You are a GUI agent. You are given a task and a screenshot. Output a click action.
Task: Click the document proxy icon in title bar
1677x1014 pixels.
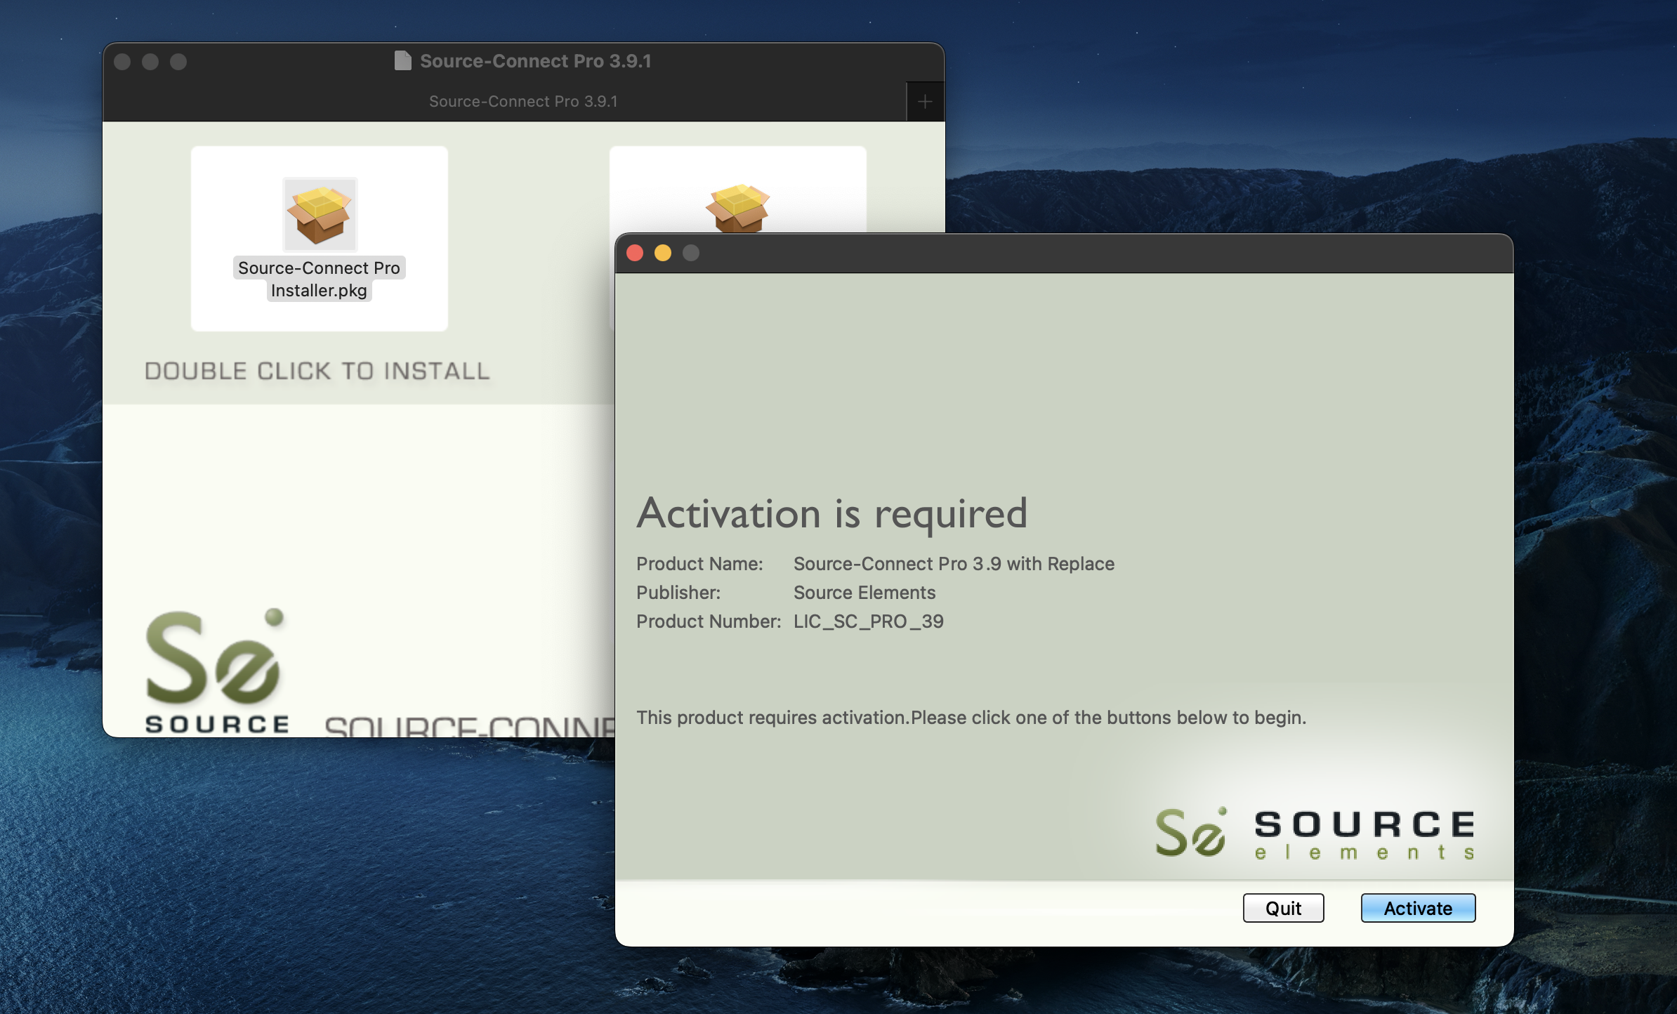pos(402,61)
